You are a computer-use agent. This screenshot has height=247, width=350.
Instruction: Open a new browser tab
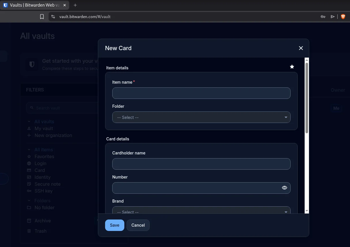tap(75, 5)
